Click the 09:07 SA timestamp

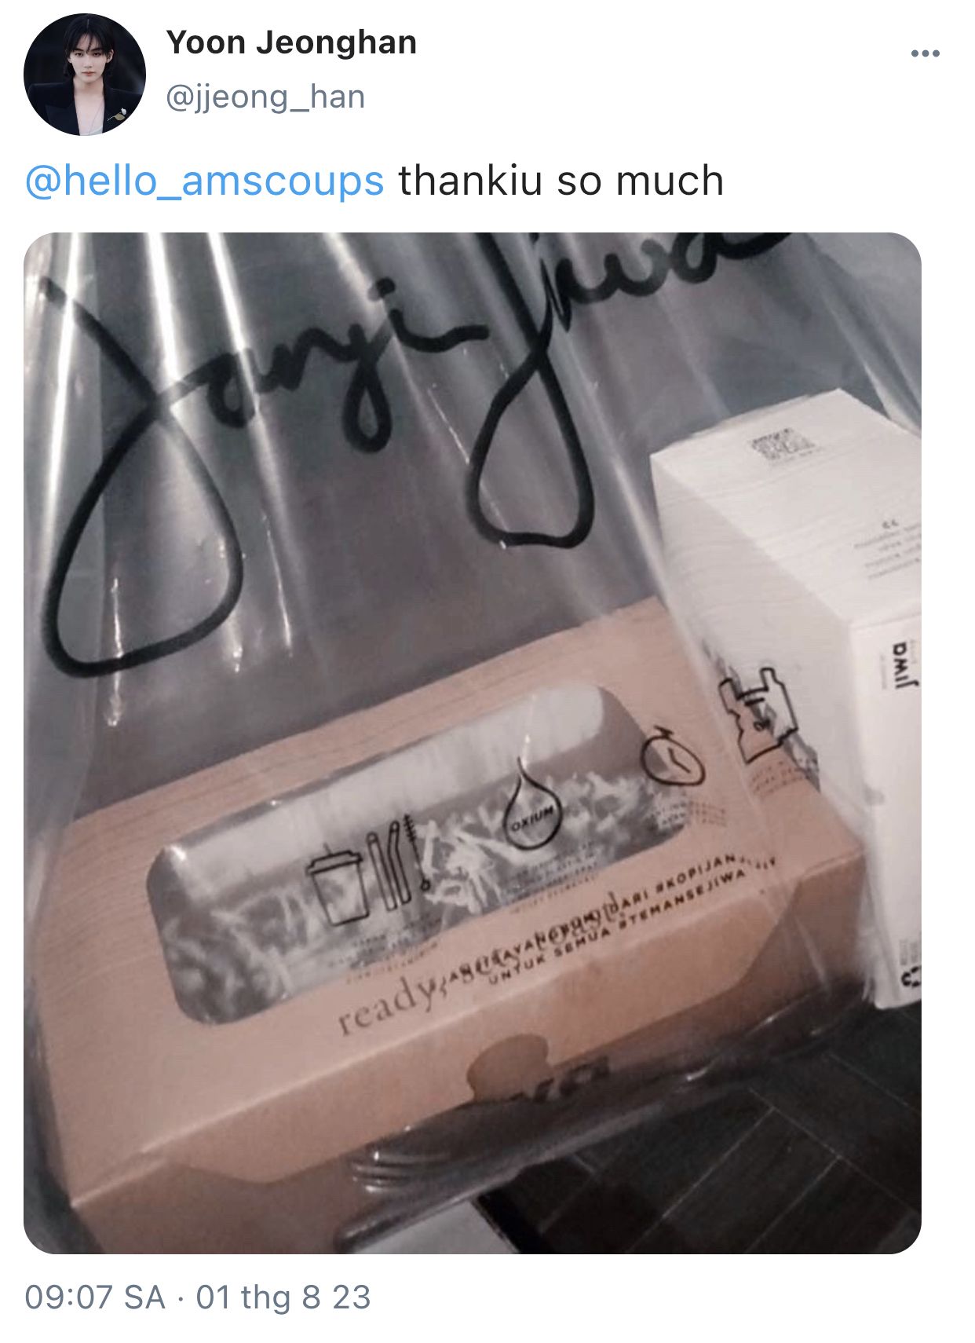click(95, 1297)
